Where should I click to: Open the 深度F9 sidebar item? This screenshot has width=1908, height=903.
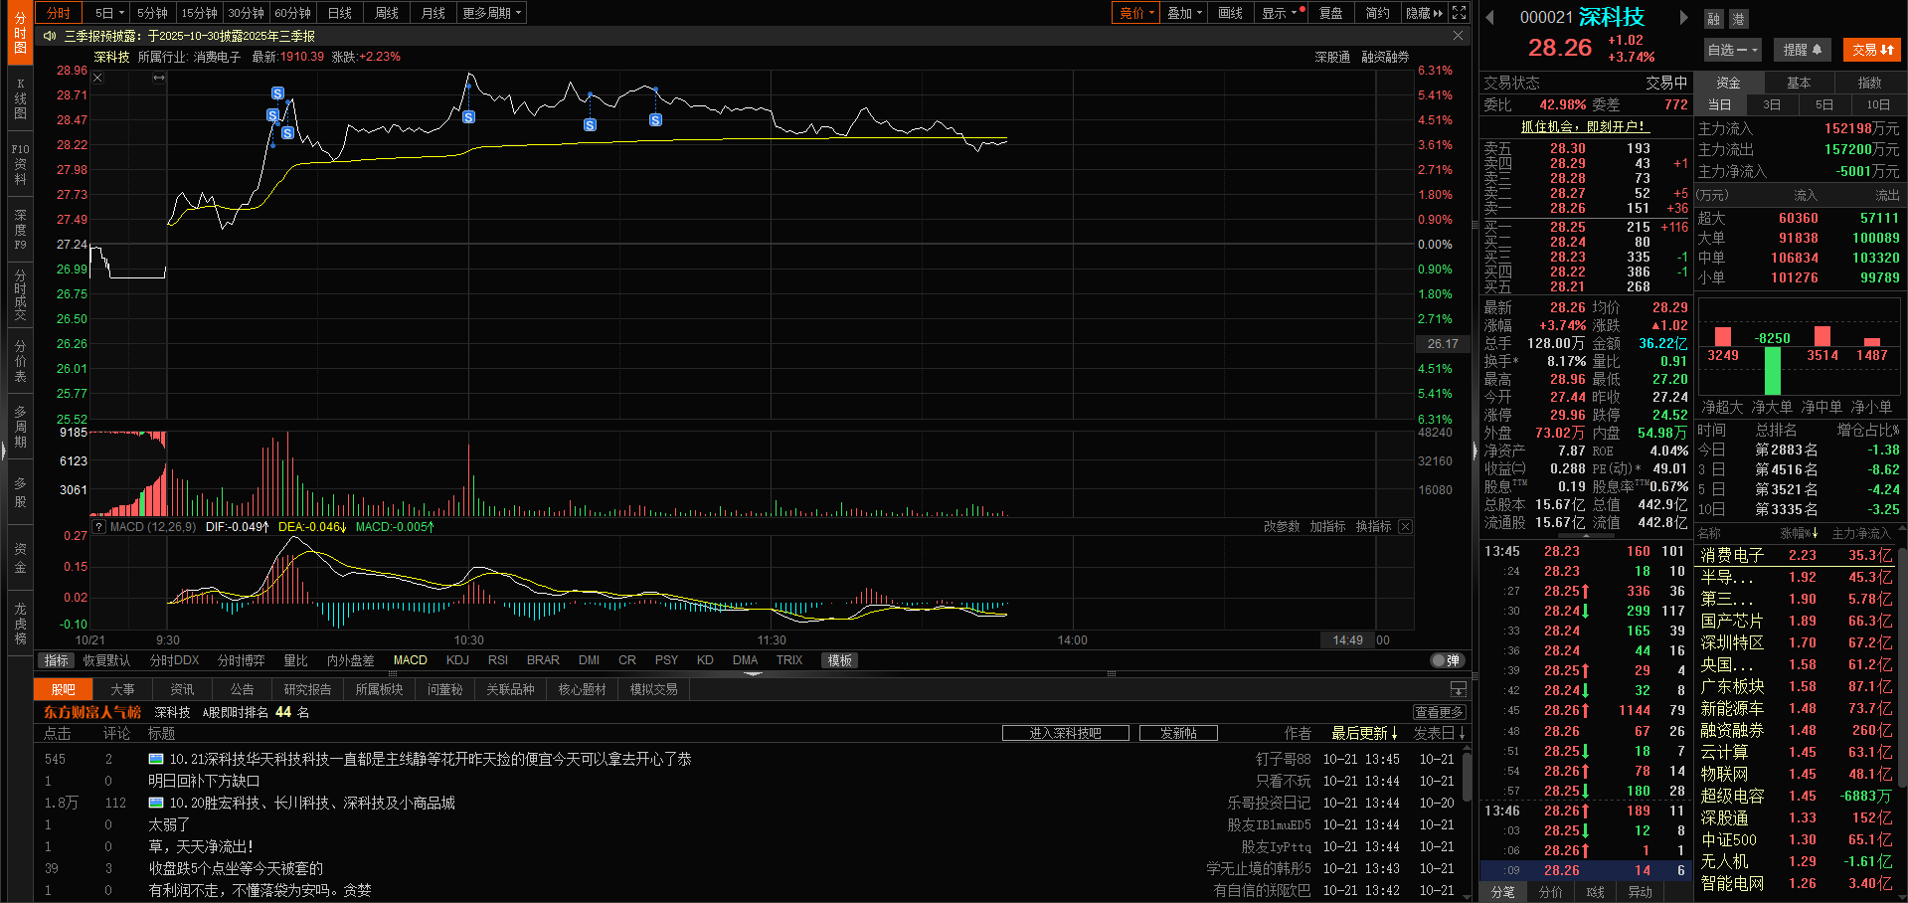[20, 230]
